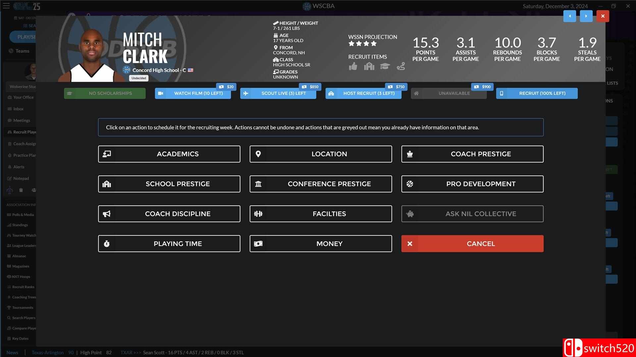Click Host Recruit (3 left) button
This screenshot has width=636, height=357.
(363, 93)
